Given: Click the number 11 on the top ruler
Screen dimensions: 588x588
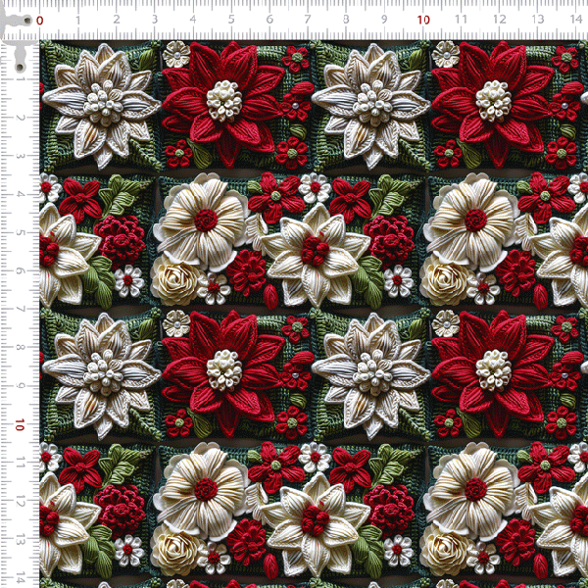Looking at the screenshot, I should point(461,20).
